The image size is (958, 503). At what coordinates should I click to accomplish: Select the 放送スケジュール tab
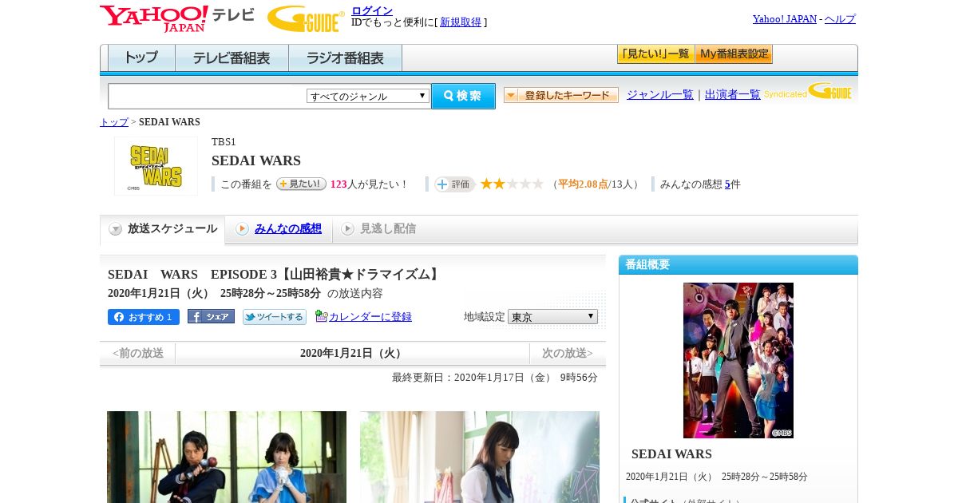[163, 229]
